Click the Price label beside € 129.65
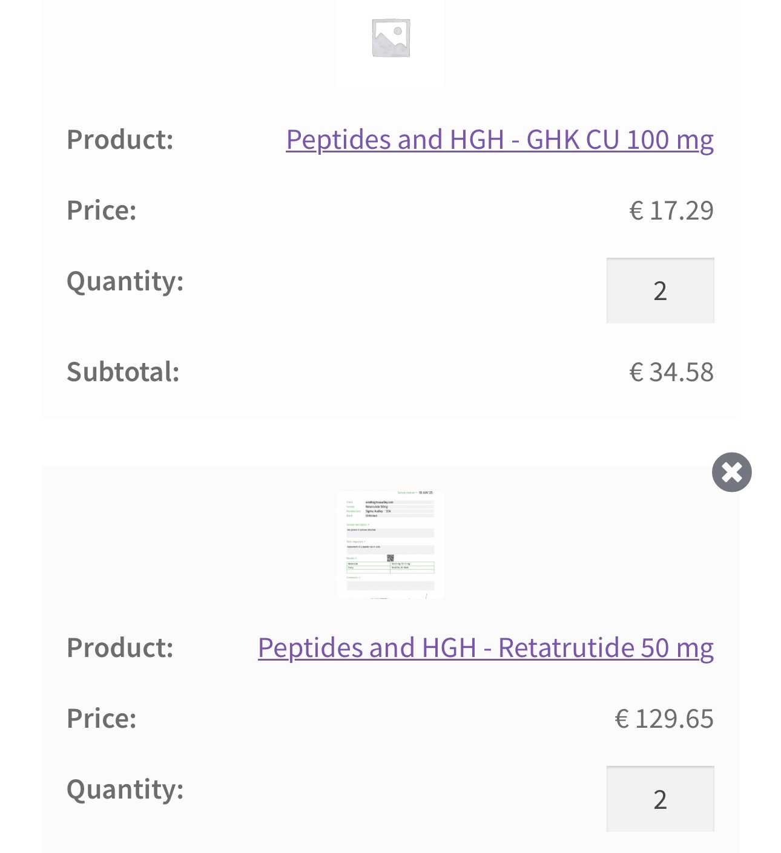The image size is (781, 853). (102, 719)
